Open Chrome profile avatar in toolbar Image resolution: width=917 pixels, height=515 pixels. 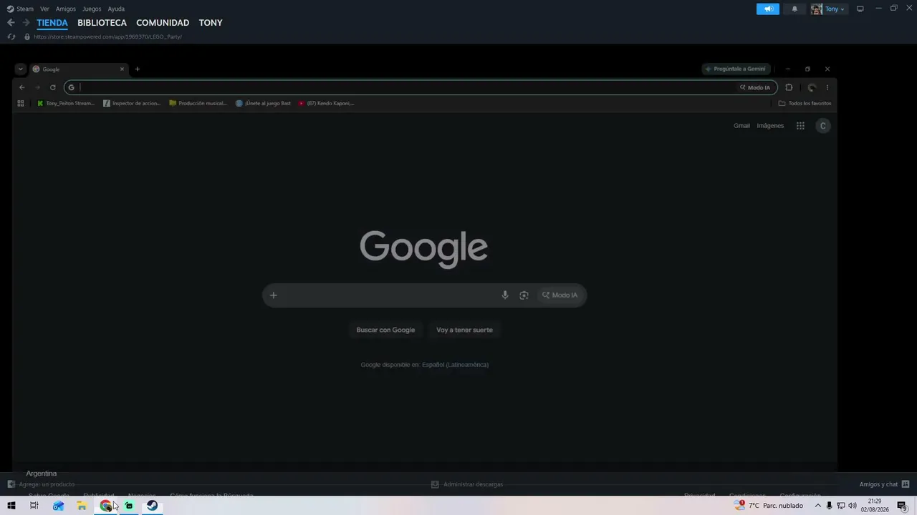811,87
